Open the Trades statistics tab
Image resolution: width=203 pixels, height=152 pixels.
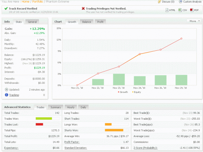(40, 107)
